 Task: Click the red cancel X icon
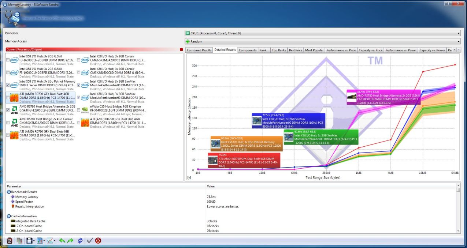pyautogui.click(x=98, y=241)
